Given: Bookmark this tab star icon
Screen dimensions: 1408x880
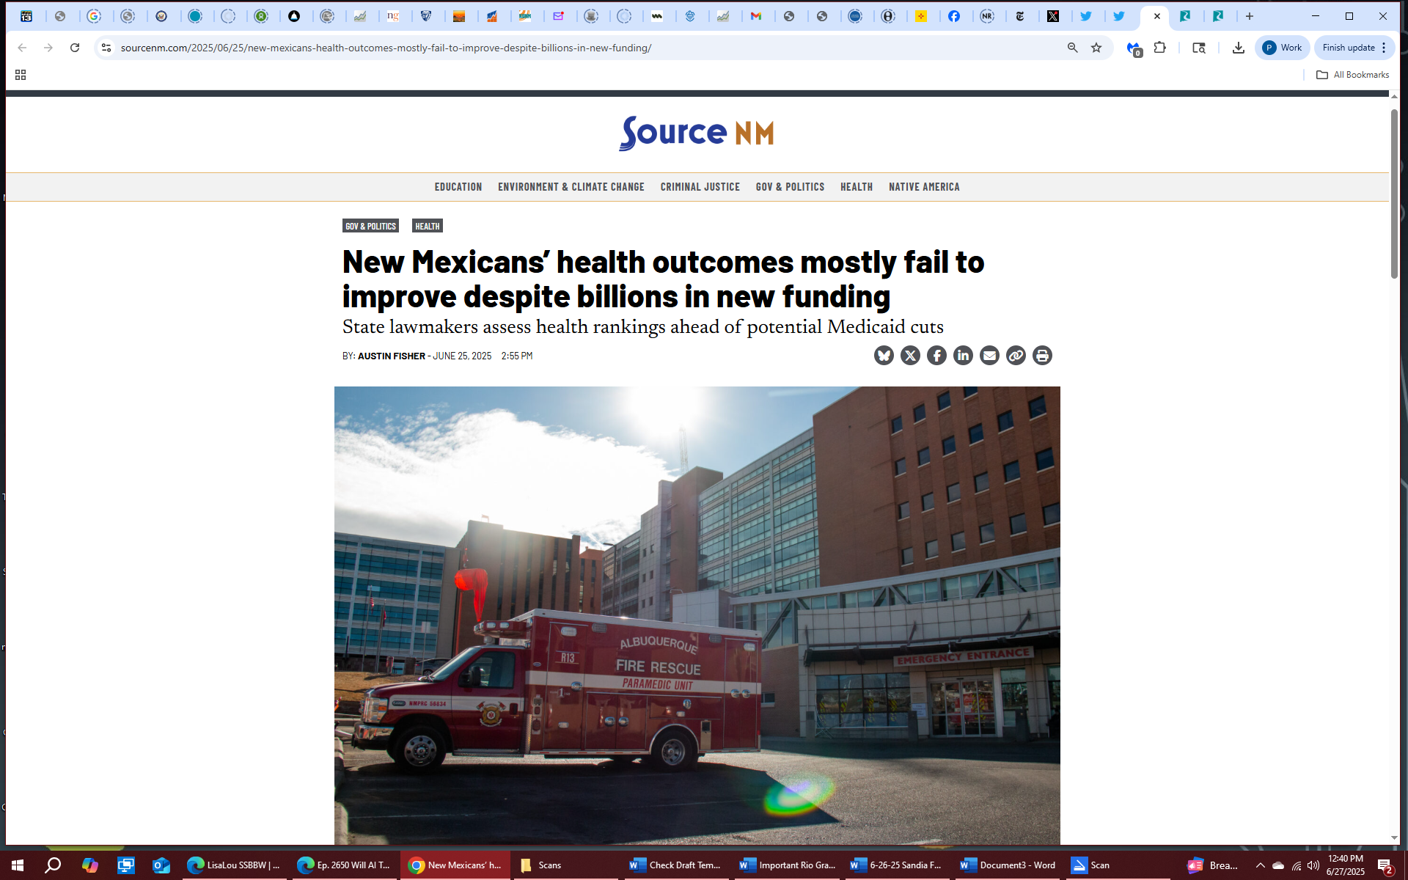Looking at the screenshot, I should pyautogui.click(x=1096, y=48).
